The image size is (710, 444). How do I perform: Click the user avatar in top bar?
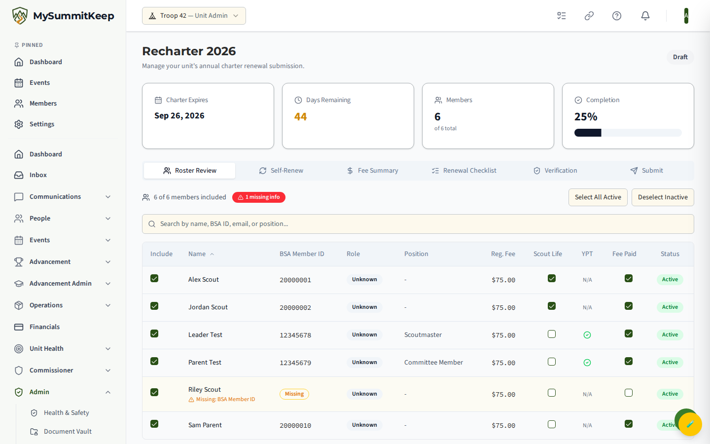click(686, 16)
